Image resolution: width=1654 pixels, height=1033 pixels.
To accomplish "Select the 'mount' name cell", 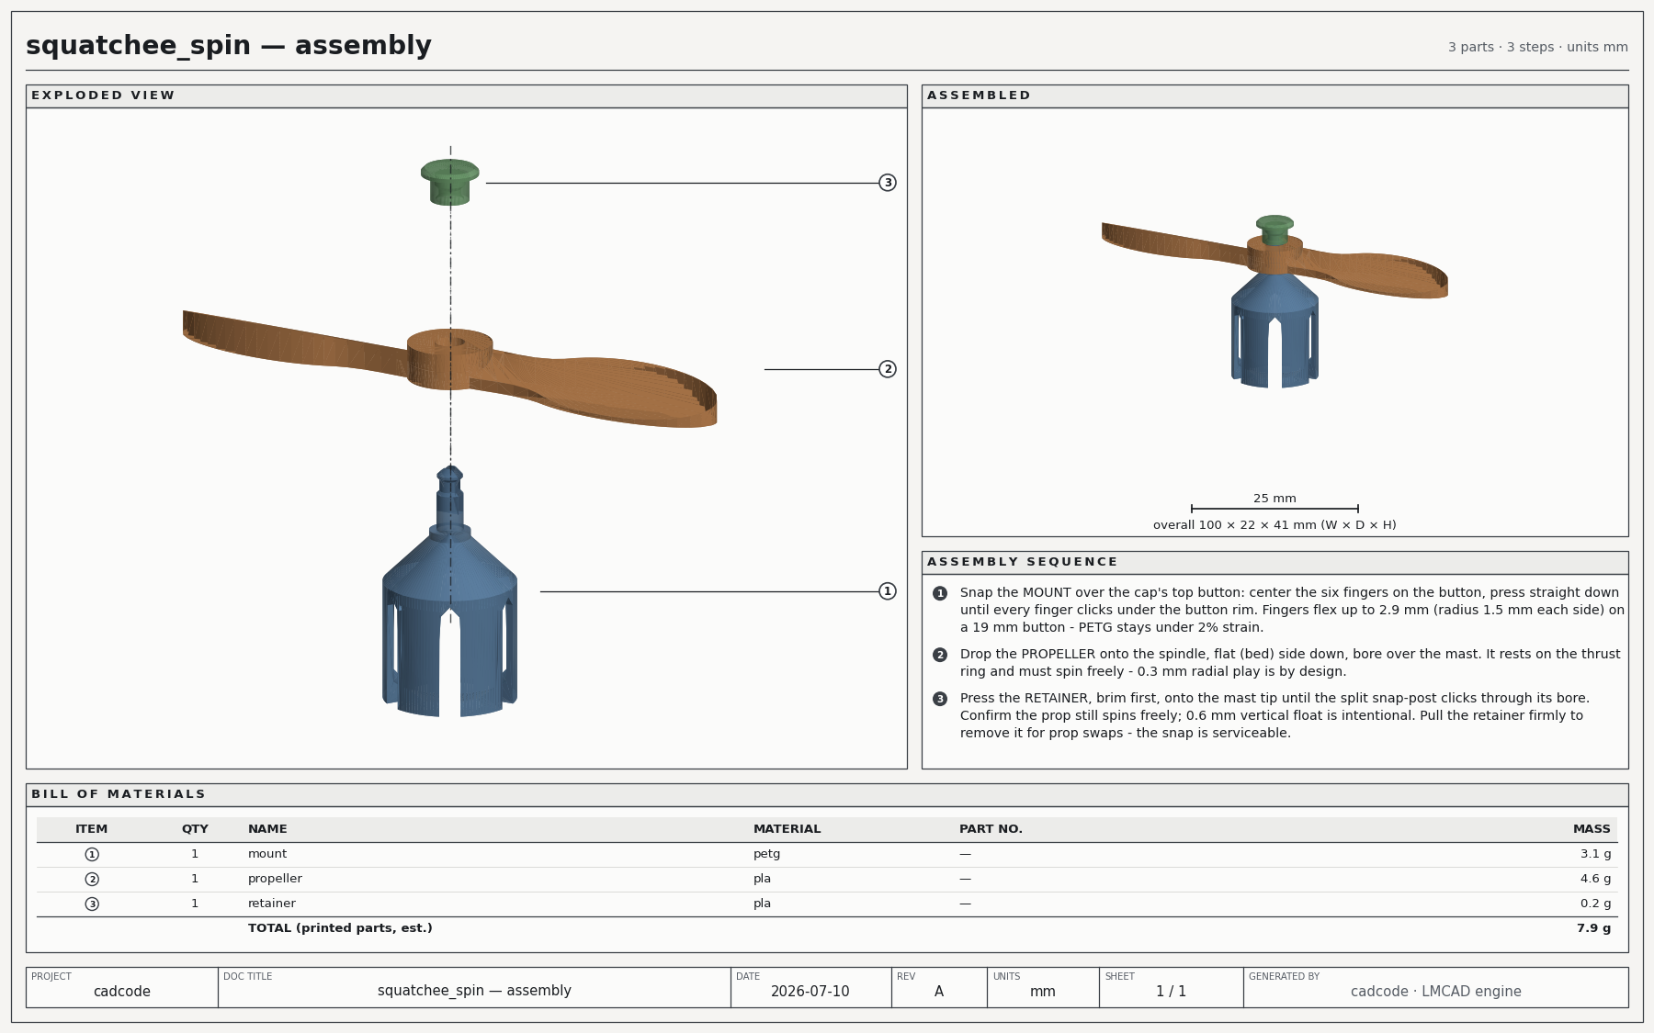I will (267, 854).
